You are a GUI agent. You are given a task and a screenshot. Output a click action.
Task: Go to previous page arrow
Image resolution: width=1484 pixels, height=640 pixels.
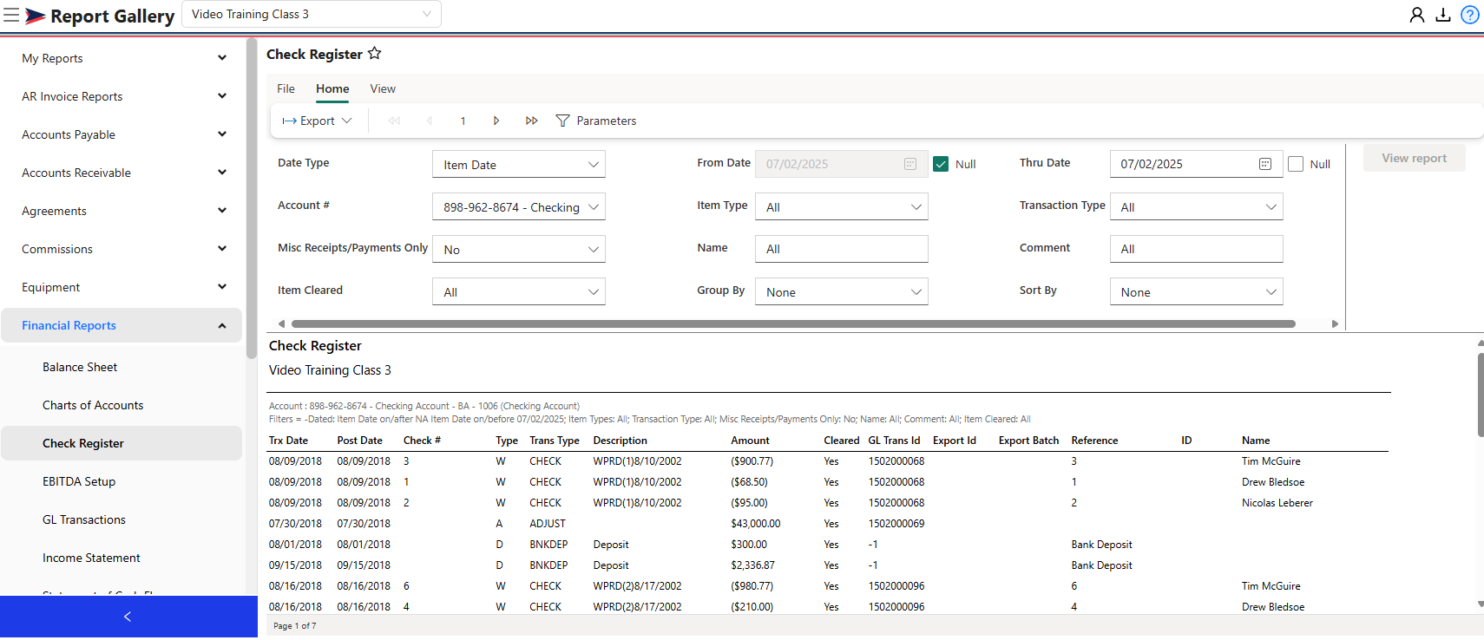tap(430, 121)
